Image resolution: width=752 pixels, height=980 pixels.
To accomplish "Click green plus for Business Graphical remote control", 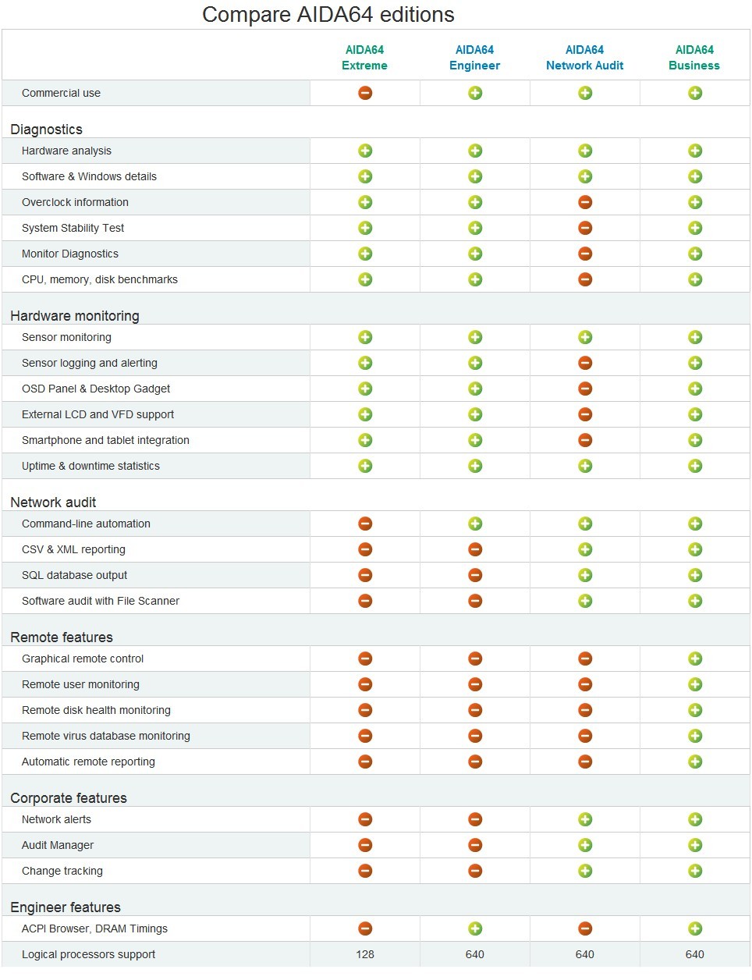I will [695, 659].
